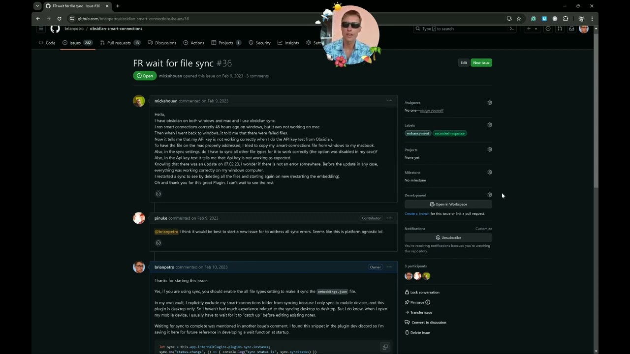Select the 'enhancement' label

[418, 133]
